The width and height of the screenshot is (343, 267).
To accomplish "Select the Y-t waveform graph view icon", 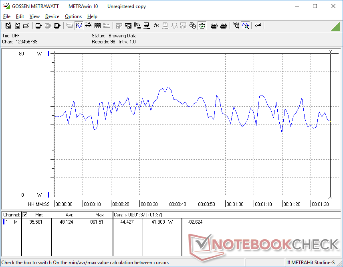I will coord(79,26).
